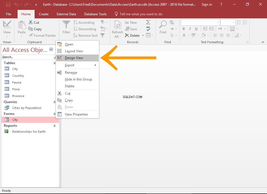Viewport: 267px width, 194px height.
Task: Open Relationships for Earth report
Action: pyautogui.click(x=29, y=132)
